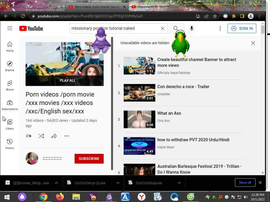Expand options for CocCocSetup.exe download
Screen dimensions: 270x202
point(179,183)
